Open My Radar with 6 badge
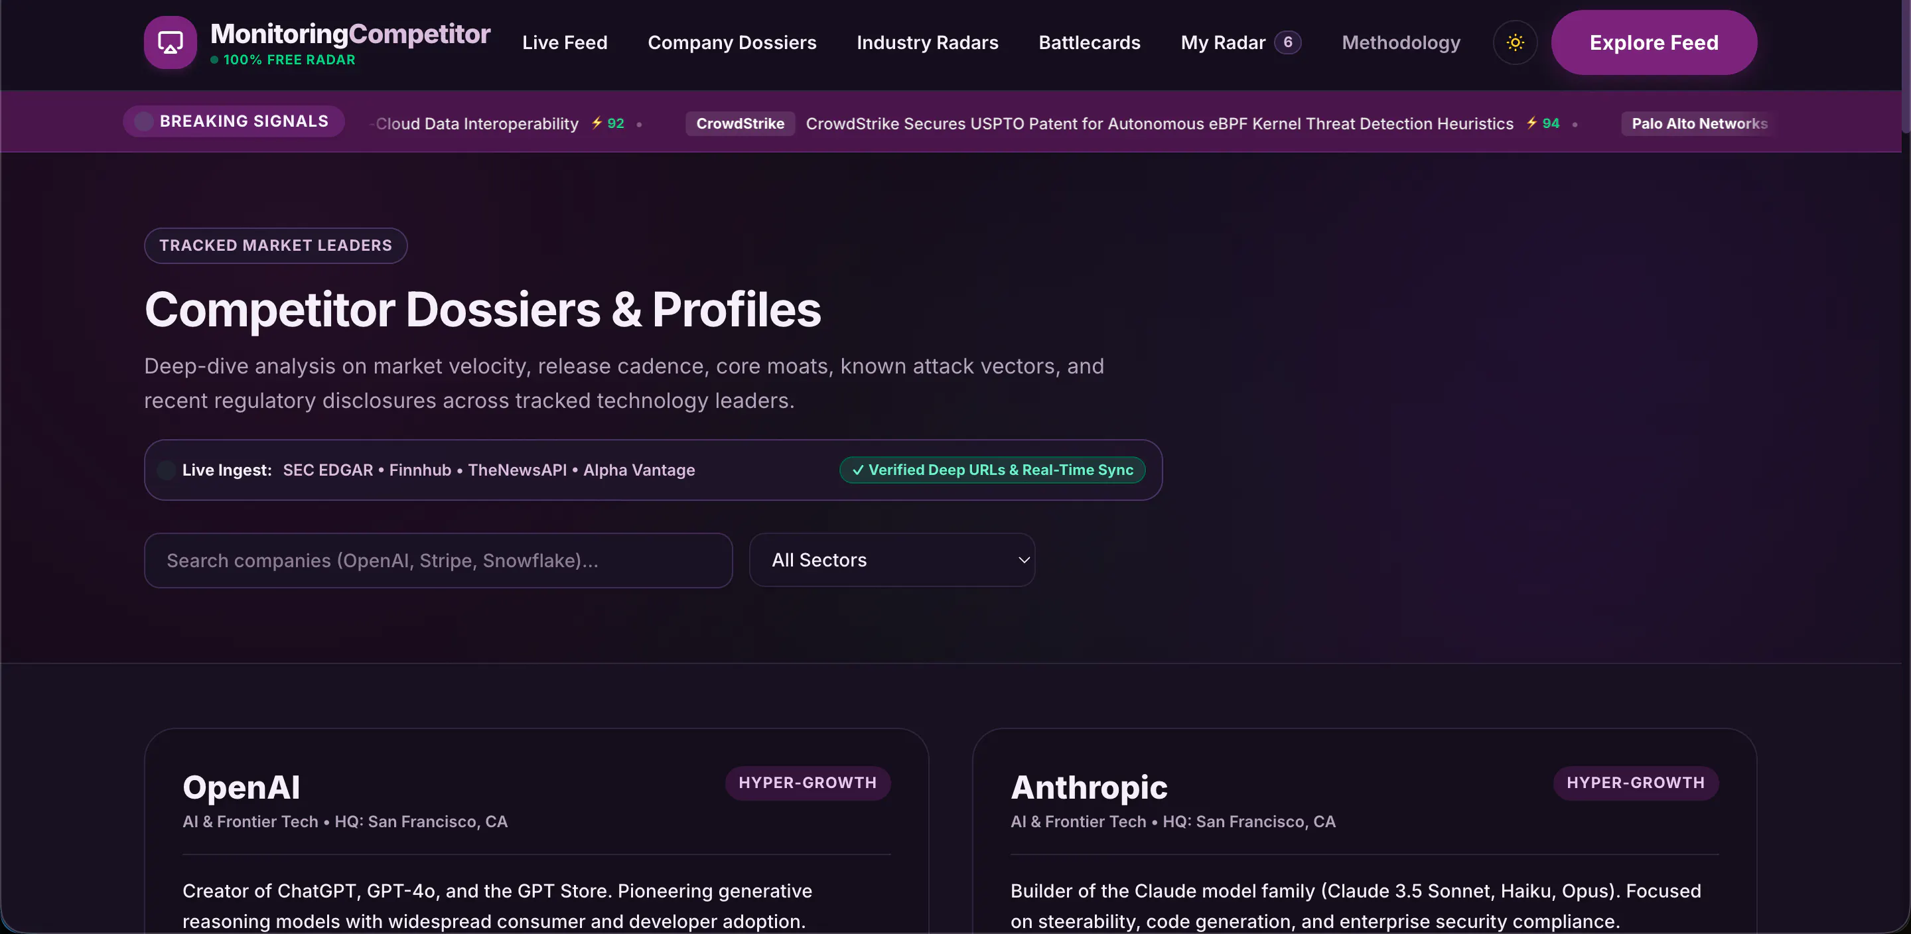This screenshot has width=1911, height=934. tap(1240, 42)
